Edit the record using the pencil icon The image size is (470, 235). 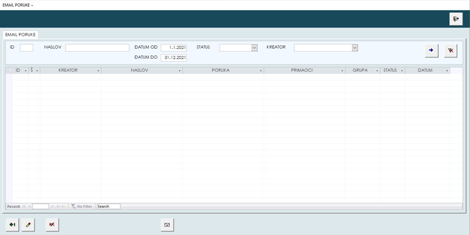click(x=28, y=224)
